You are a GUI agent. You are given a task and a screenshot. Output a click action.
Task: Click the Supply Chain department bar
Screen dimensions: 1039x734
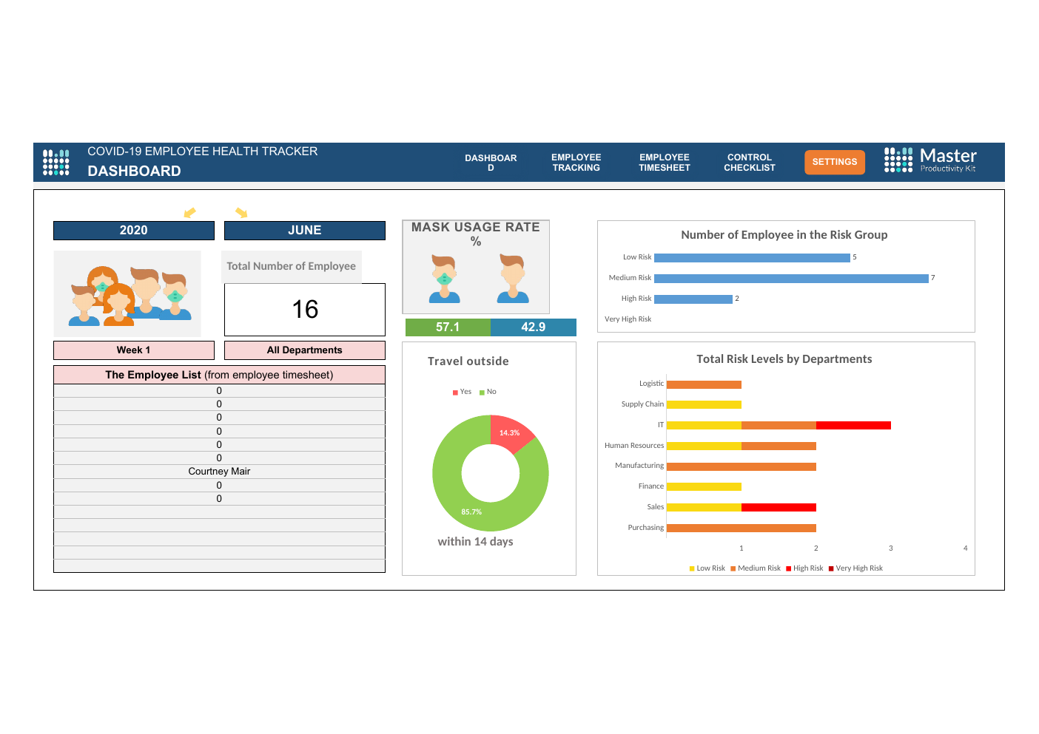click(704, 404)
